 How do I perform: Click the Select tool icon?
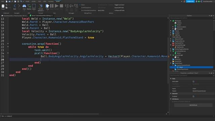pos(34,6)
